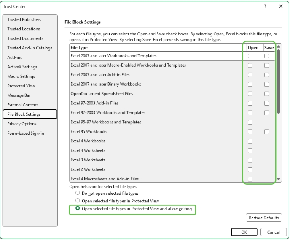Select Open selected file types in Protected View
The image size is (290, 240).
pyautogui.click(x=78, y=201)
